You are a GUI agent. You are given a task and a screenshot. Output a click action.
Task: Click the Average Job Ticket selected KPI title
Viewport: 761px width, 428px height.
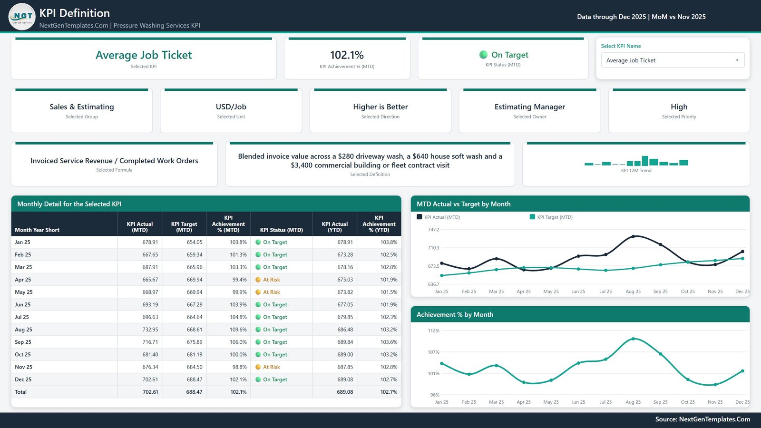[144, 55]
